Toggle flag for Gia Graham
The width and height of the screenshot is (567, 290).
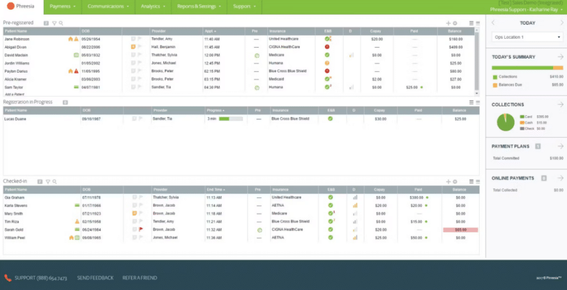pyautogui.click(x=141, y=198)
